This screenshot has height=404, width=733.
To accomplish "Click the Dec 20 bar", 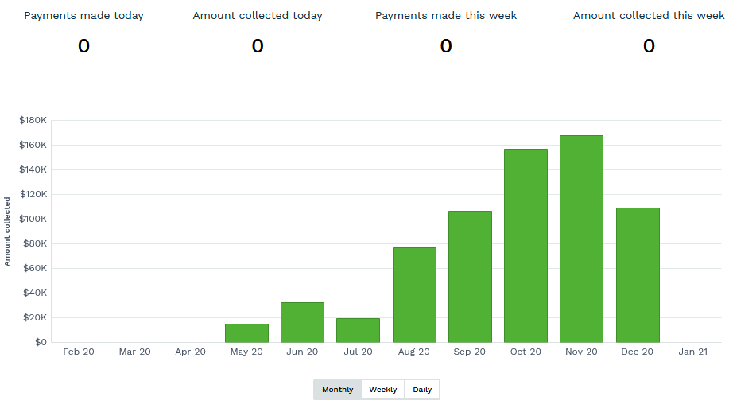I will 638,275.
